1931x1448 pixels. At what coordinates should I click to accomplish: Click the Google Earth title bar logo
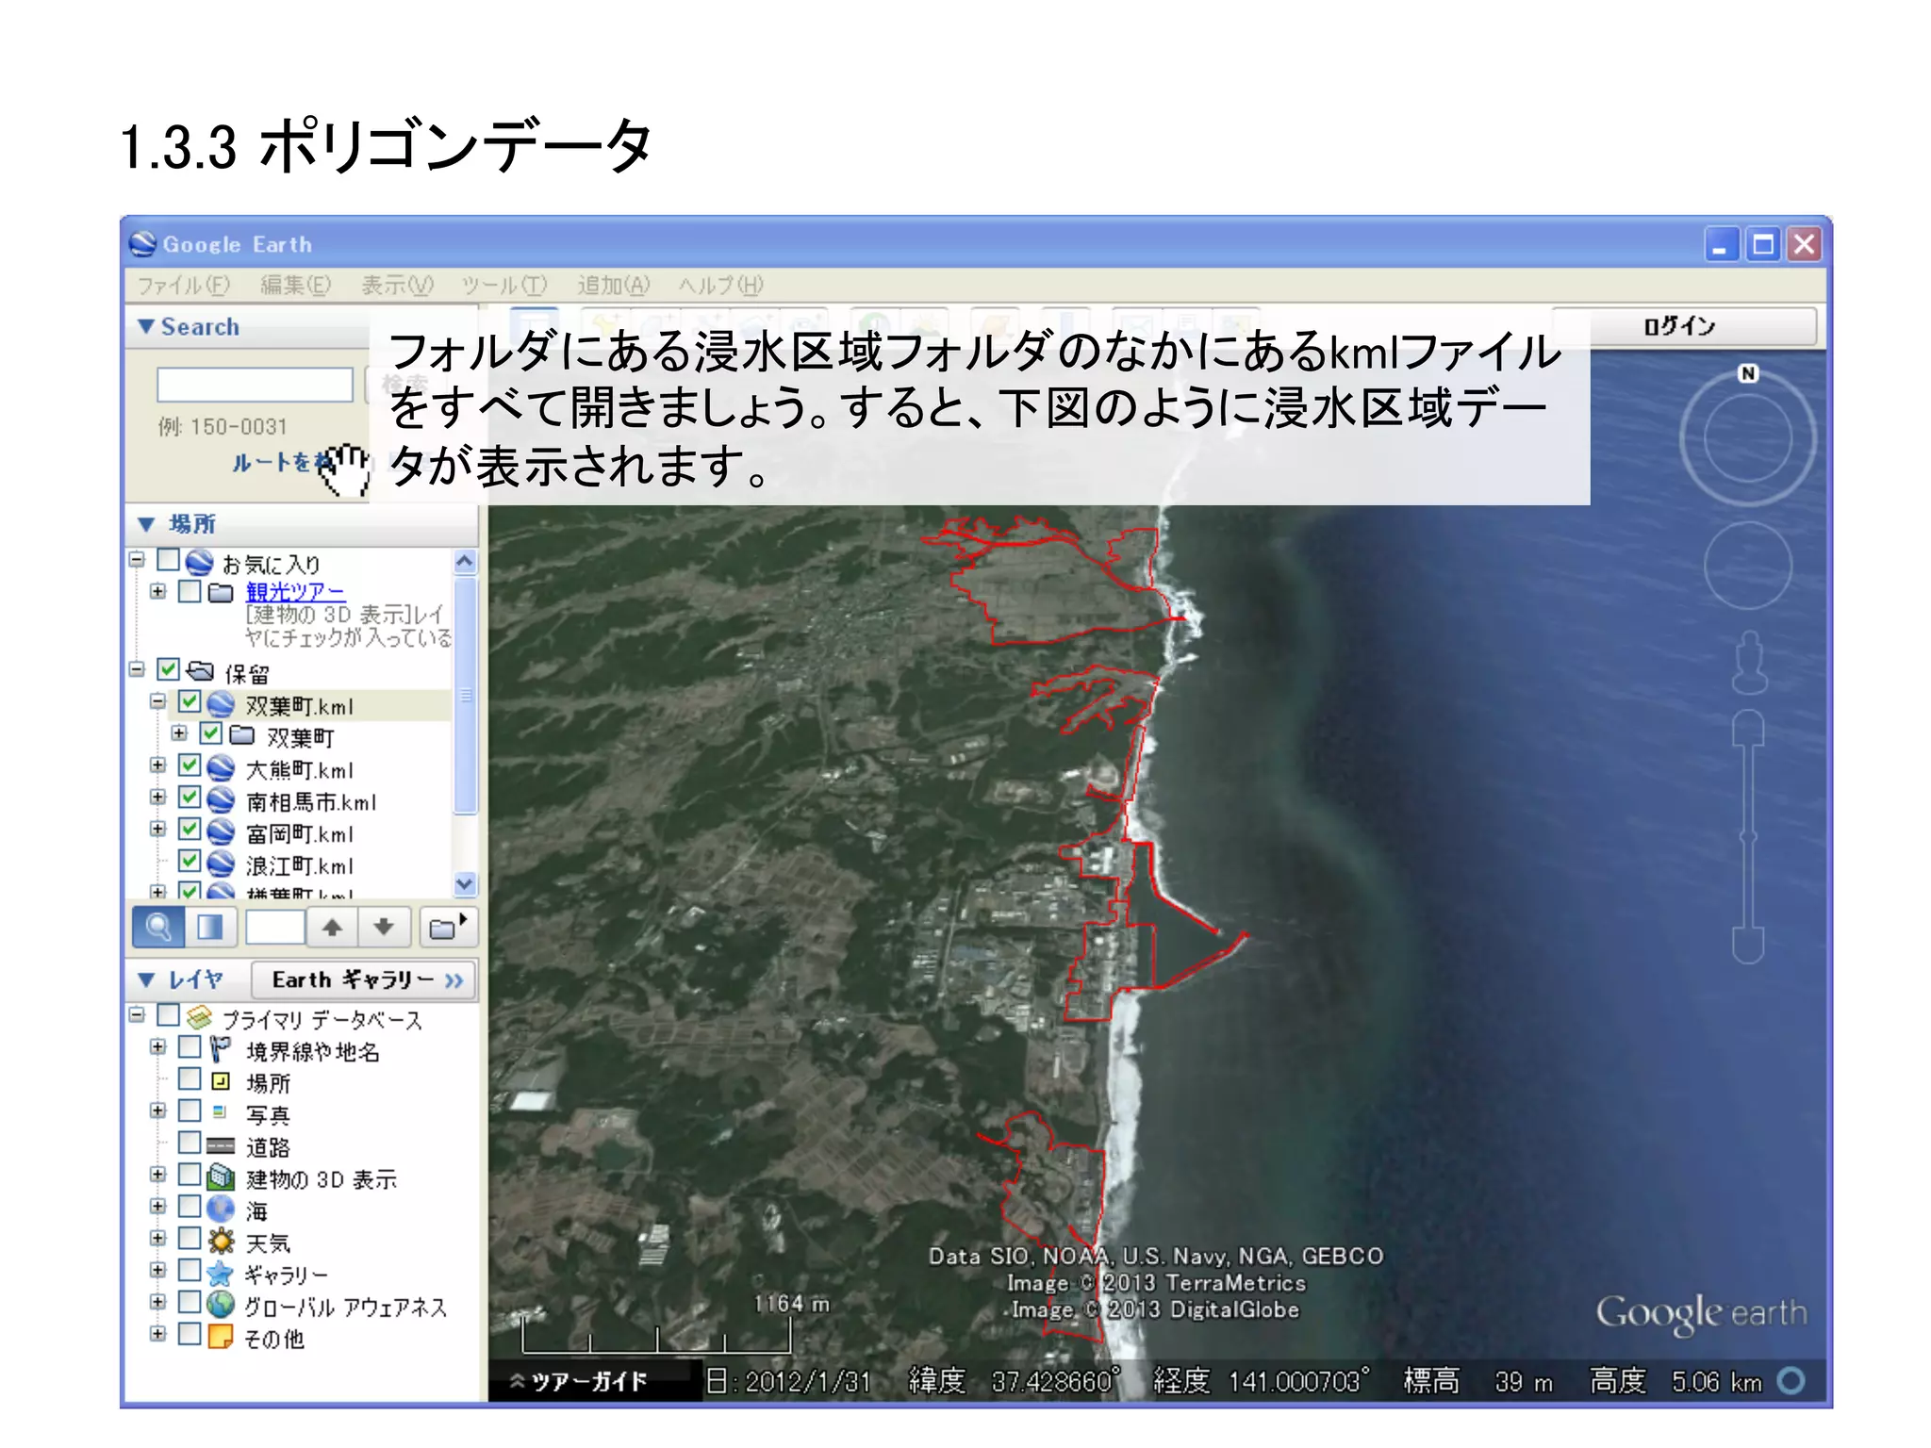[142, 244]
